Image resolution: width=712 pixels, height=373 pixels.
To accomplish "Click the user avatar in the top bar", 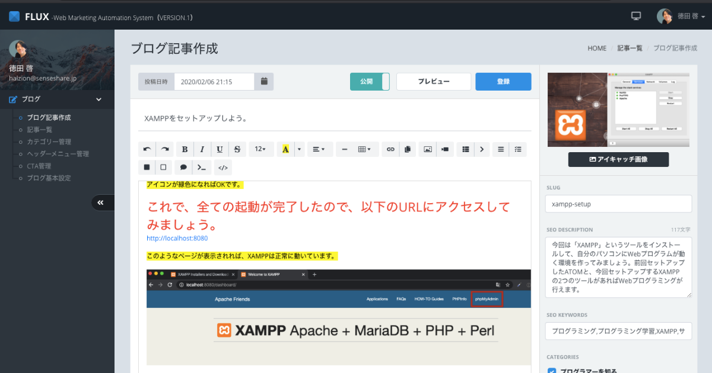I will 665,16.
